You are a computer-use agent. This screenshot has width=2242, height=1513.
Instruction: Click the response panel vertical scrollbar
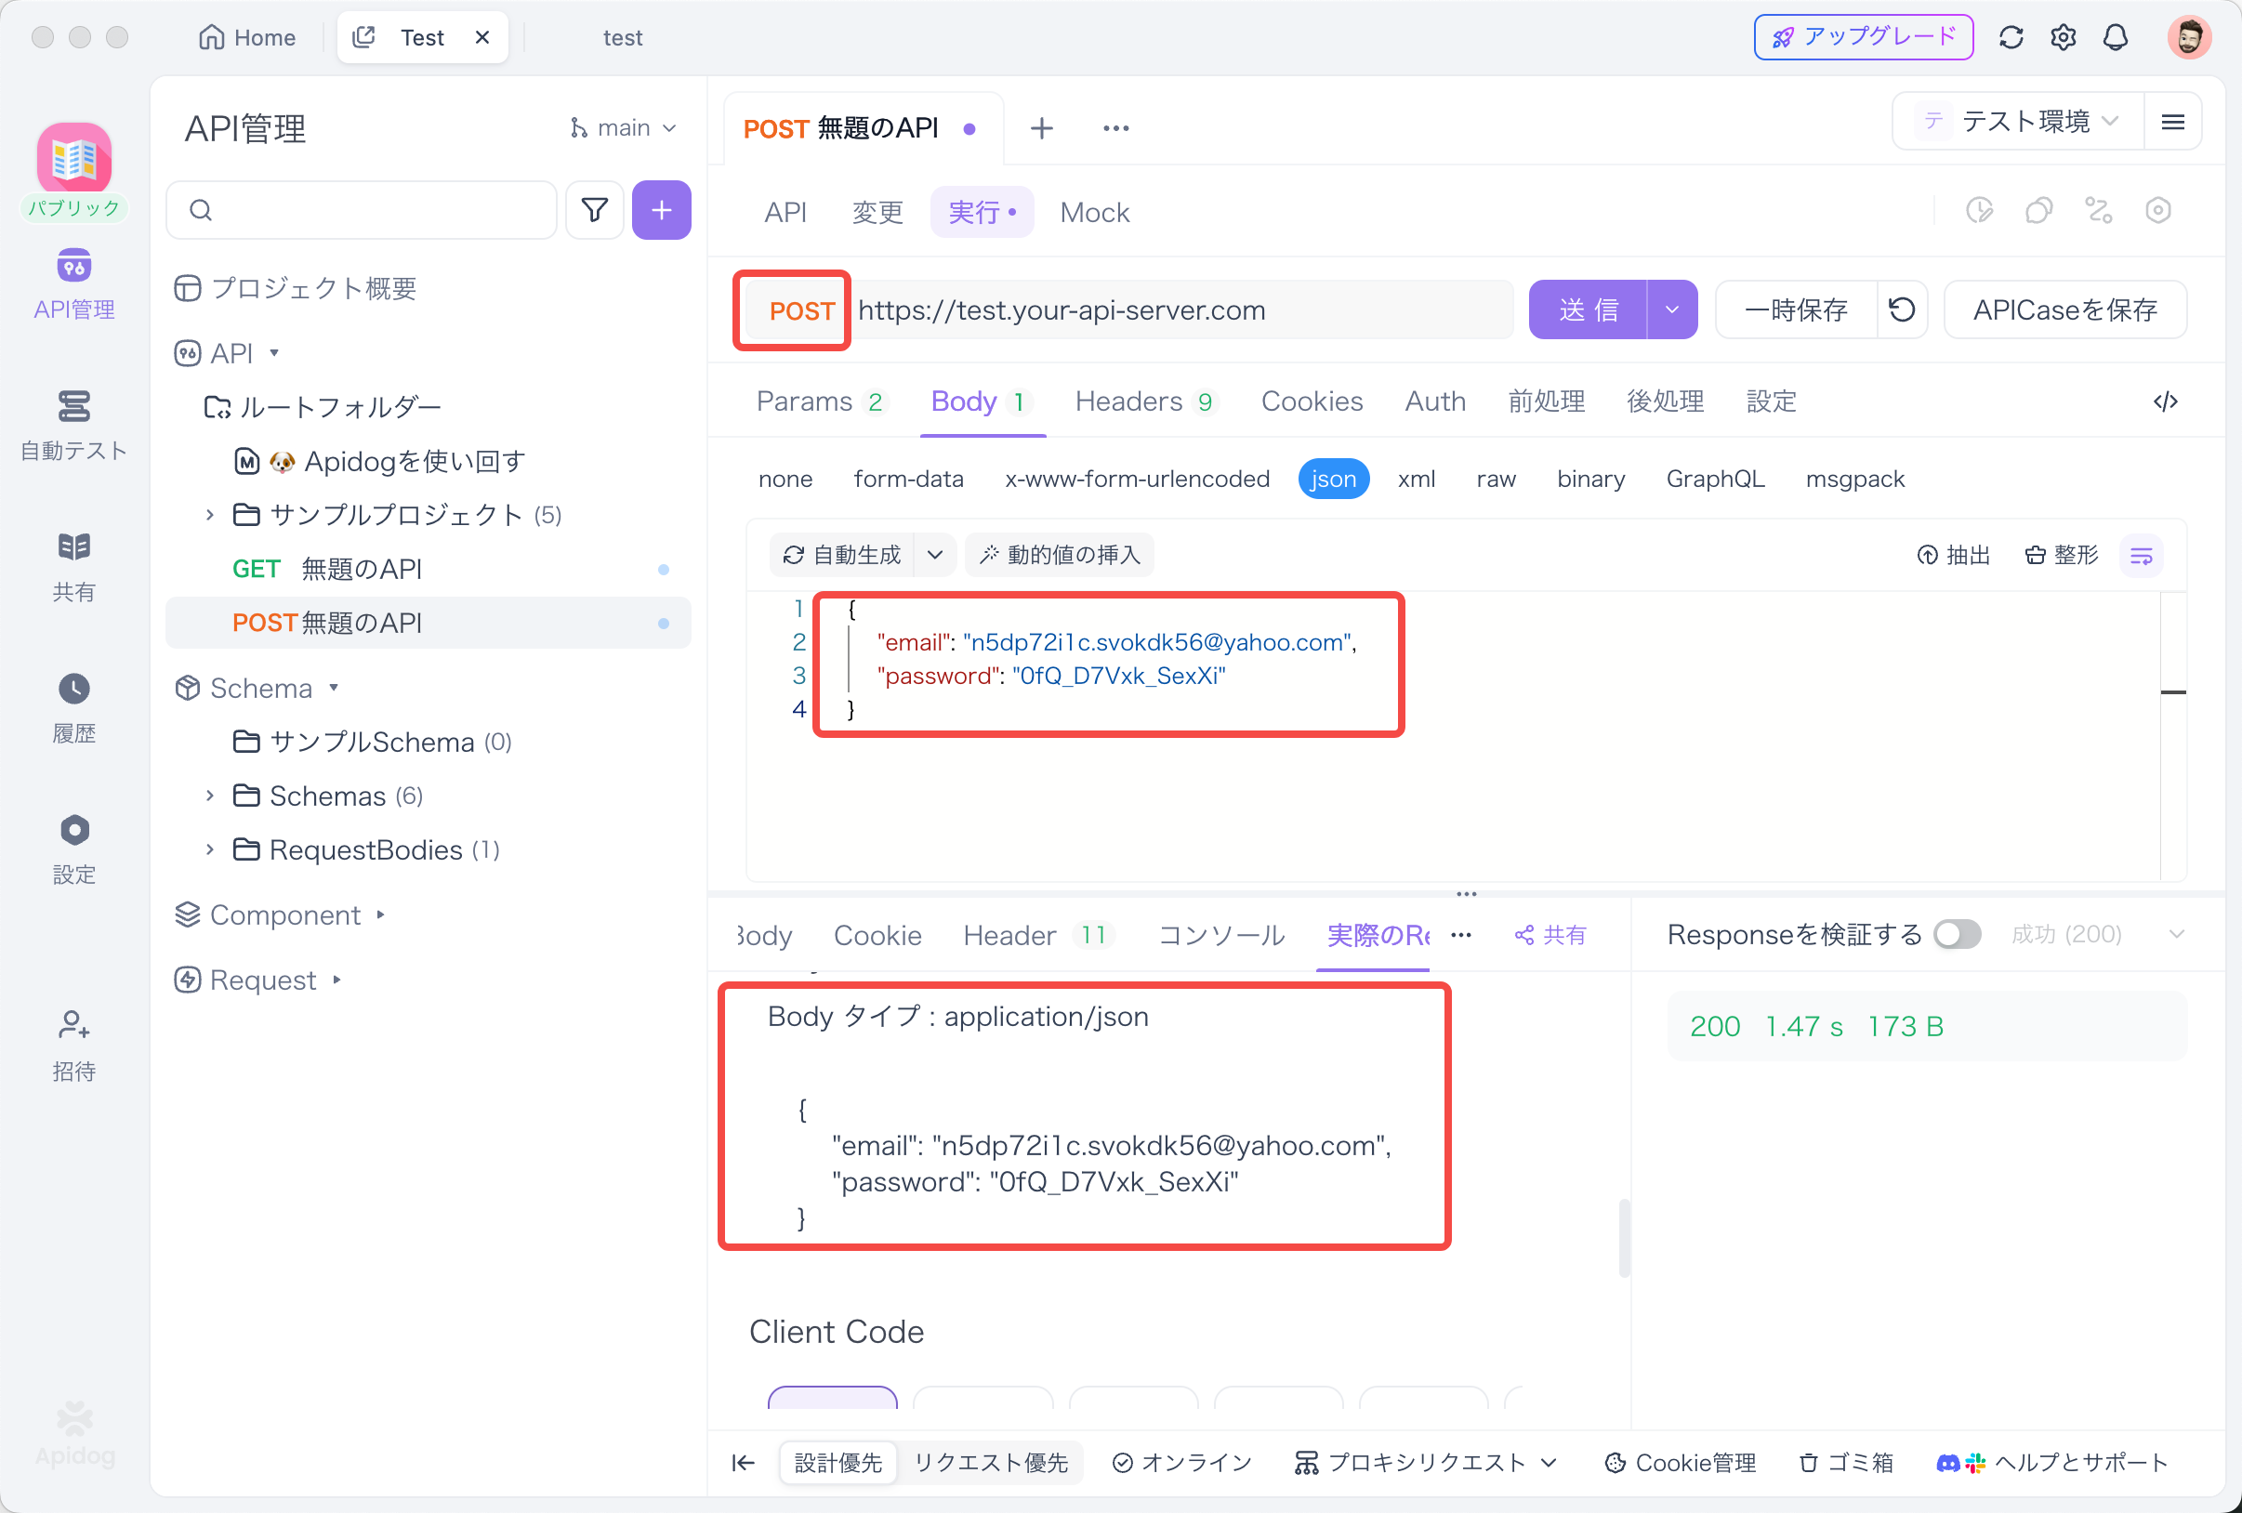pyautogui.click(x=1624, y=1236)
